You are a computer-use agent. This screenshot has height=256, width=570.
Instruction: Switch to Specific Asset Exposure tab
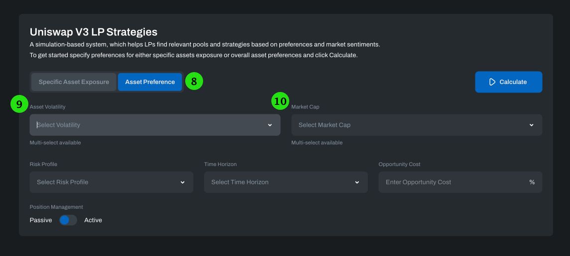click(x=74, y=82)
